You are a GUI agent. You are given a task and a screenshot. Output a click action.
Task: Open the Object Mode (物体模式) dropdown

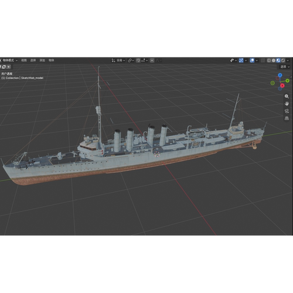(x=9, y=60)
